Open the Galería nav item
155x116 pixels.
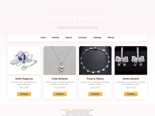tap(69, 38)
